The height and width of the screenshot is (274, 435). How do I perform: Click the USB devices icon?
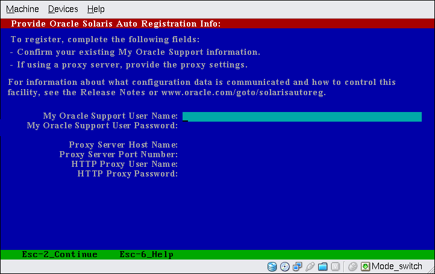310,267
